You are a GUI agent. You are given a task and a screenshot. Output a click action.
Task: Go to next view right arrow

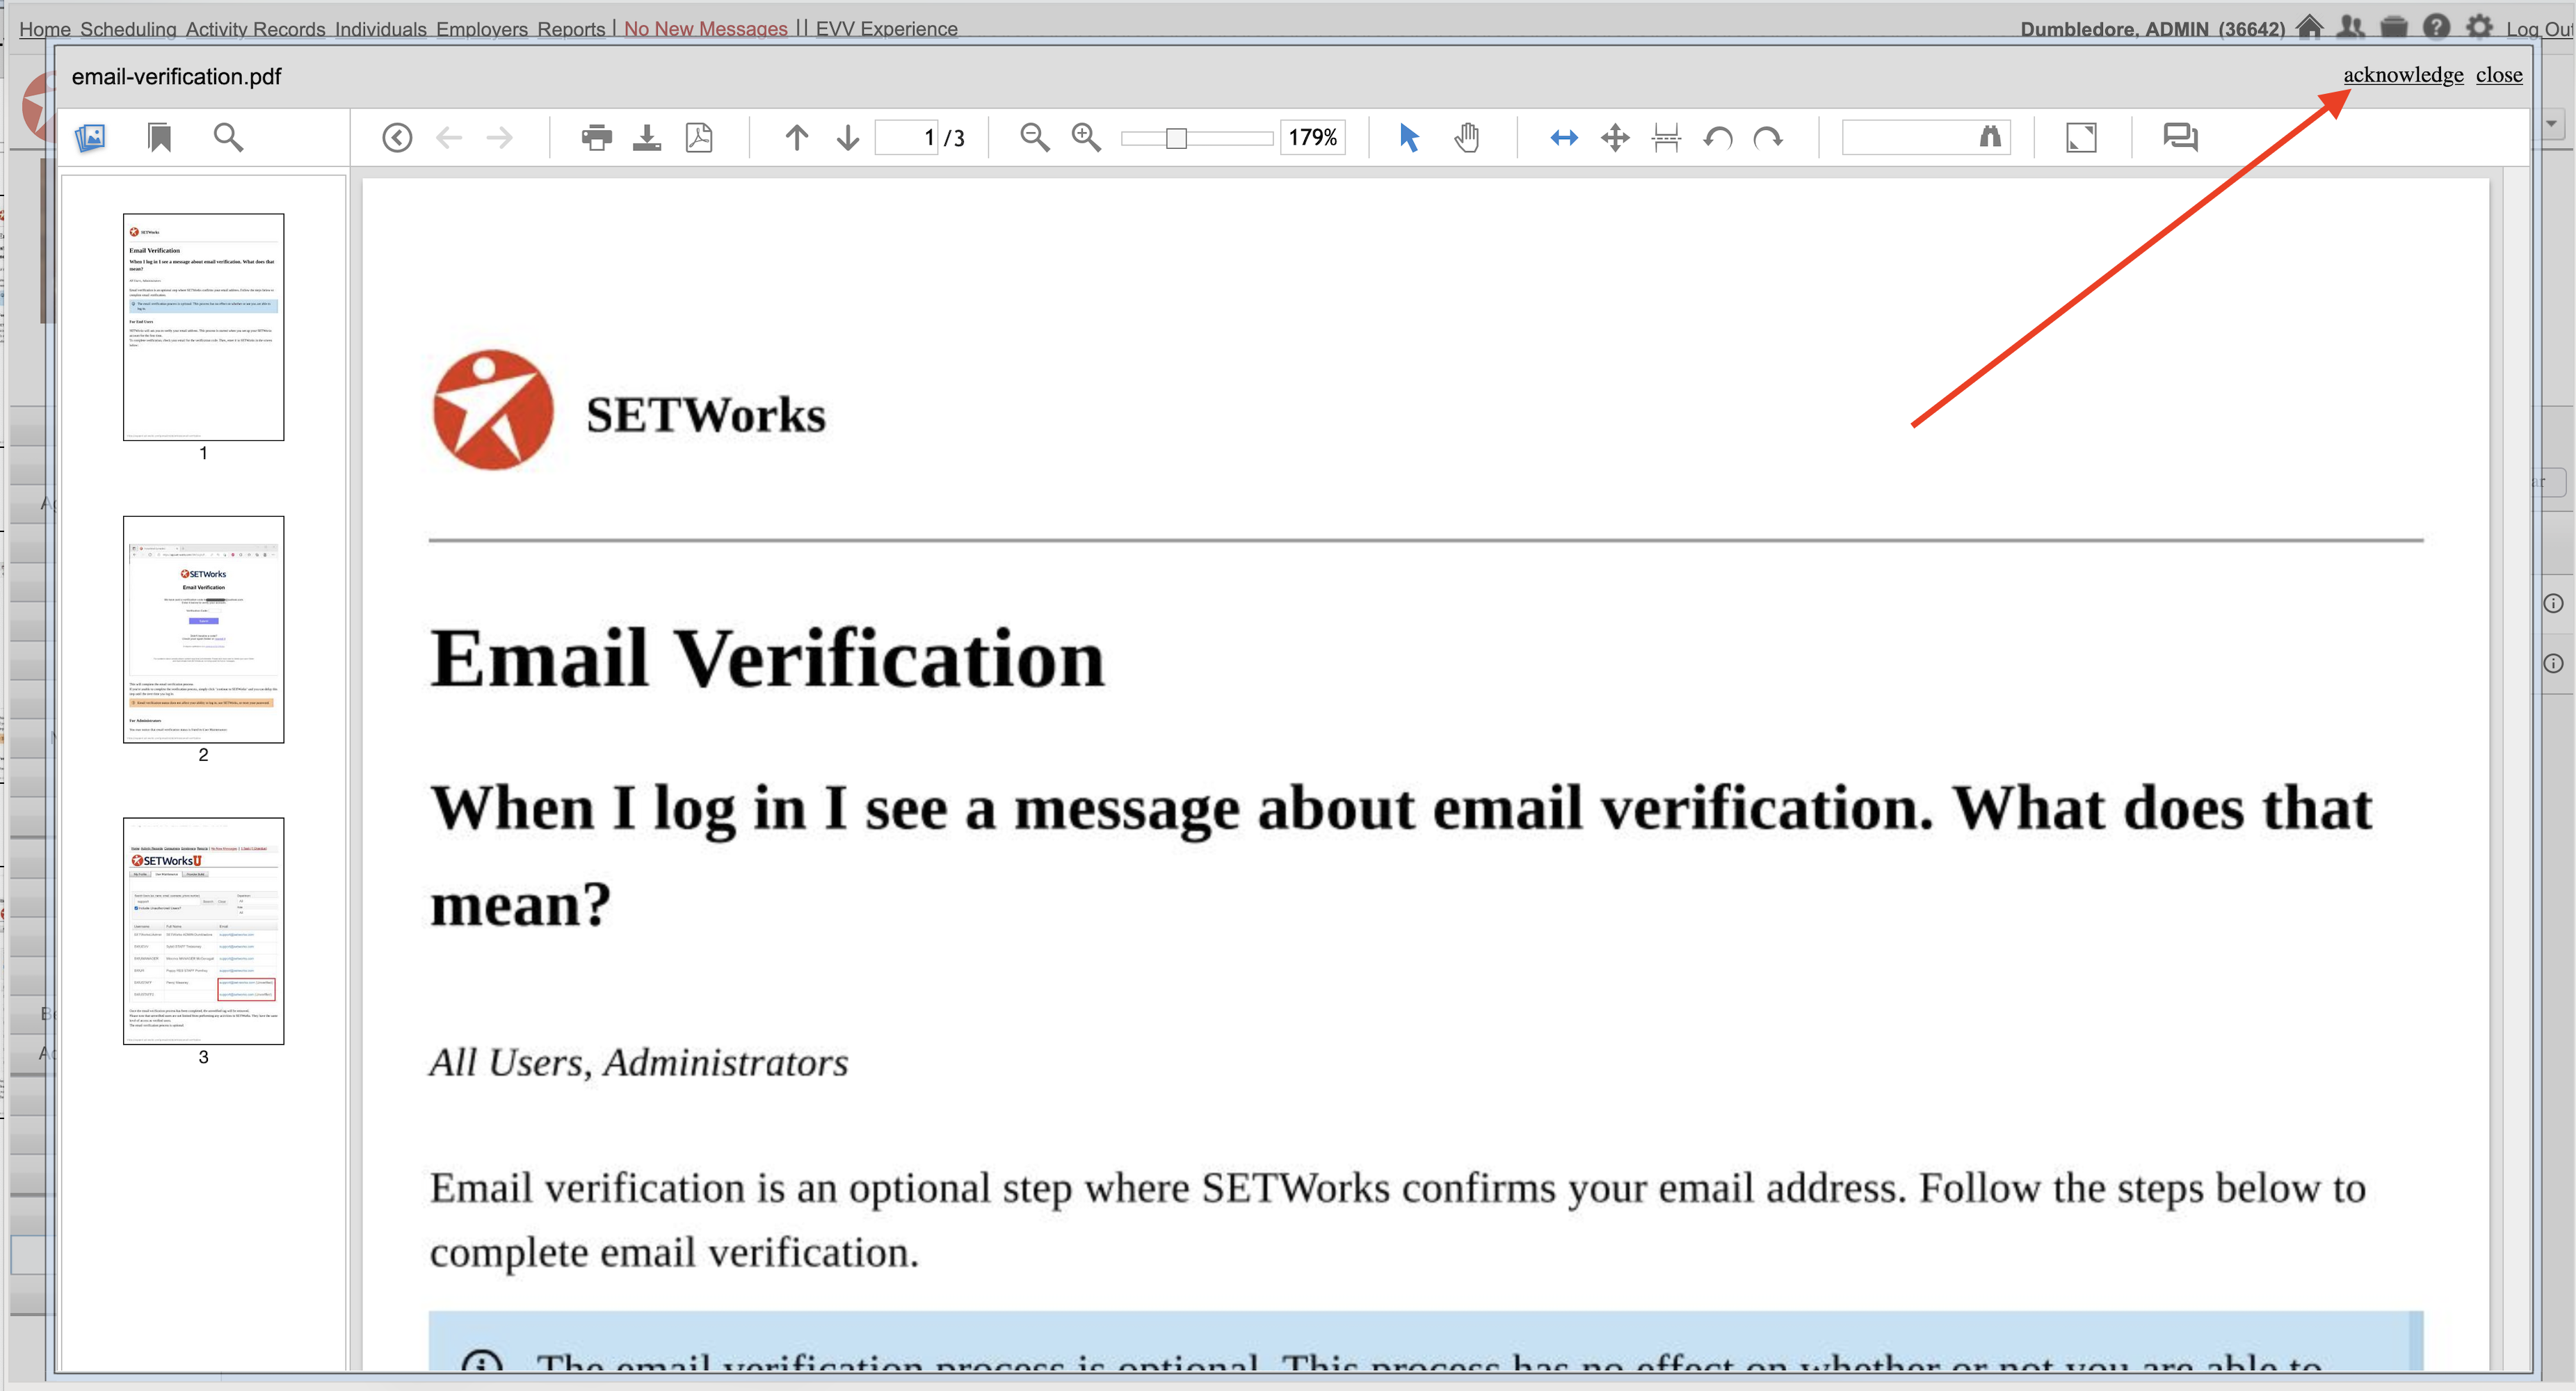pyautogui.click(x=499, y=137)
